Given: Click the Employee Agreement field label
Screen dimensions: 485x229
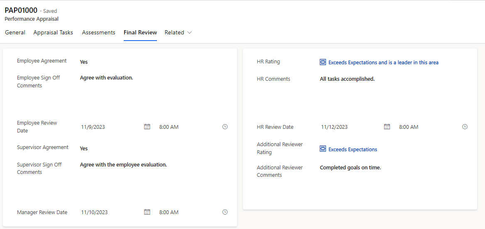Looking at the screenshot, I should coord(42,61).
